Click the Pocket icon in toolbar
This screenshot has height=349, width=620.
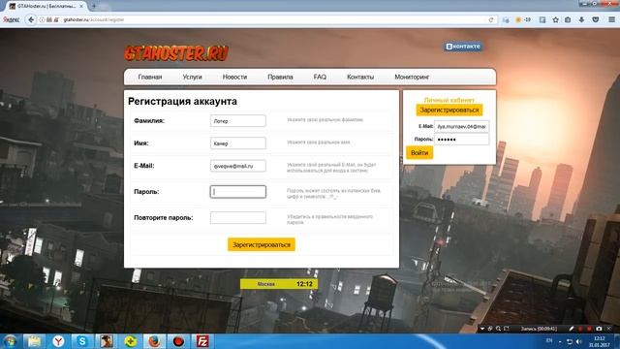pos(595,19)
